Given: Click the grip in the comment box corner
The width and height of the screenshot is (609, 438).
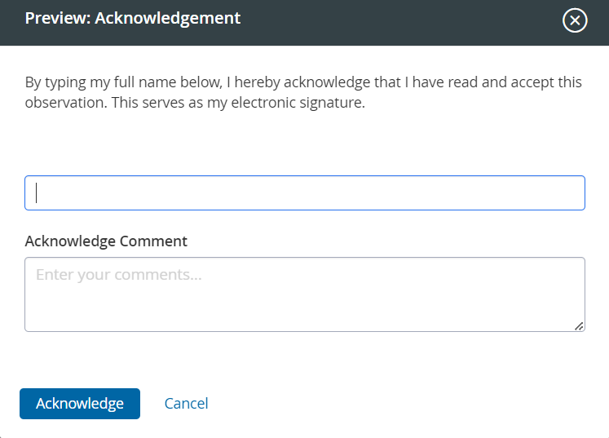Looking at the screenshot, I should click(x=579, y=326).
